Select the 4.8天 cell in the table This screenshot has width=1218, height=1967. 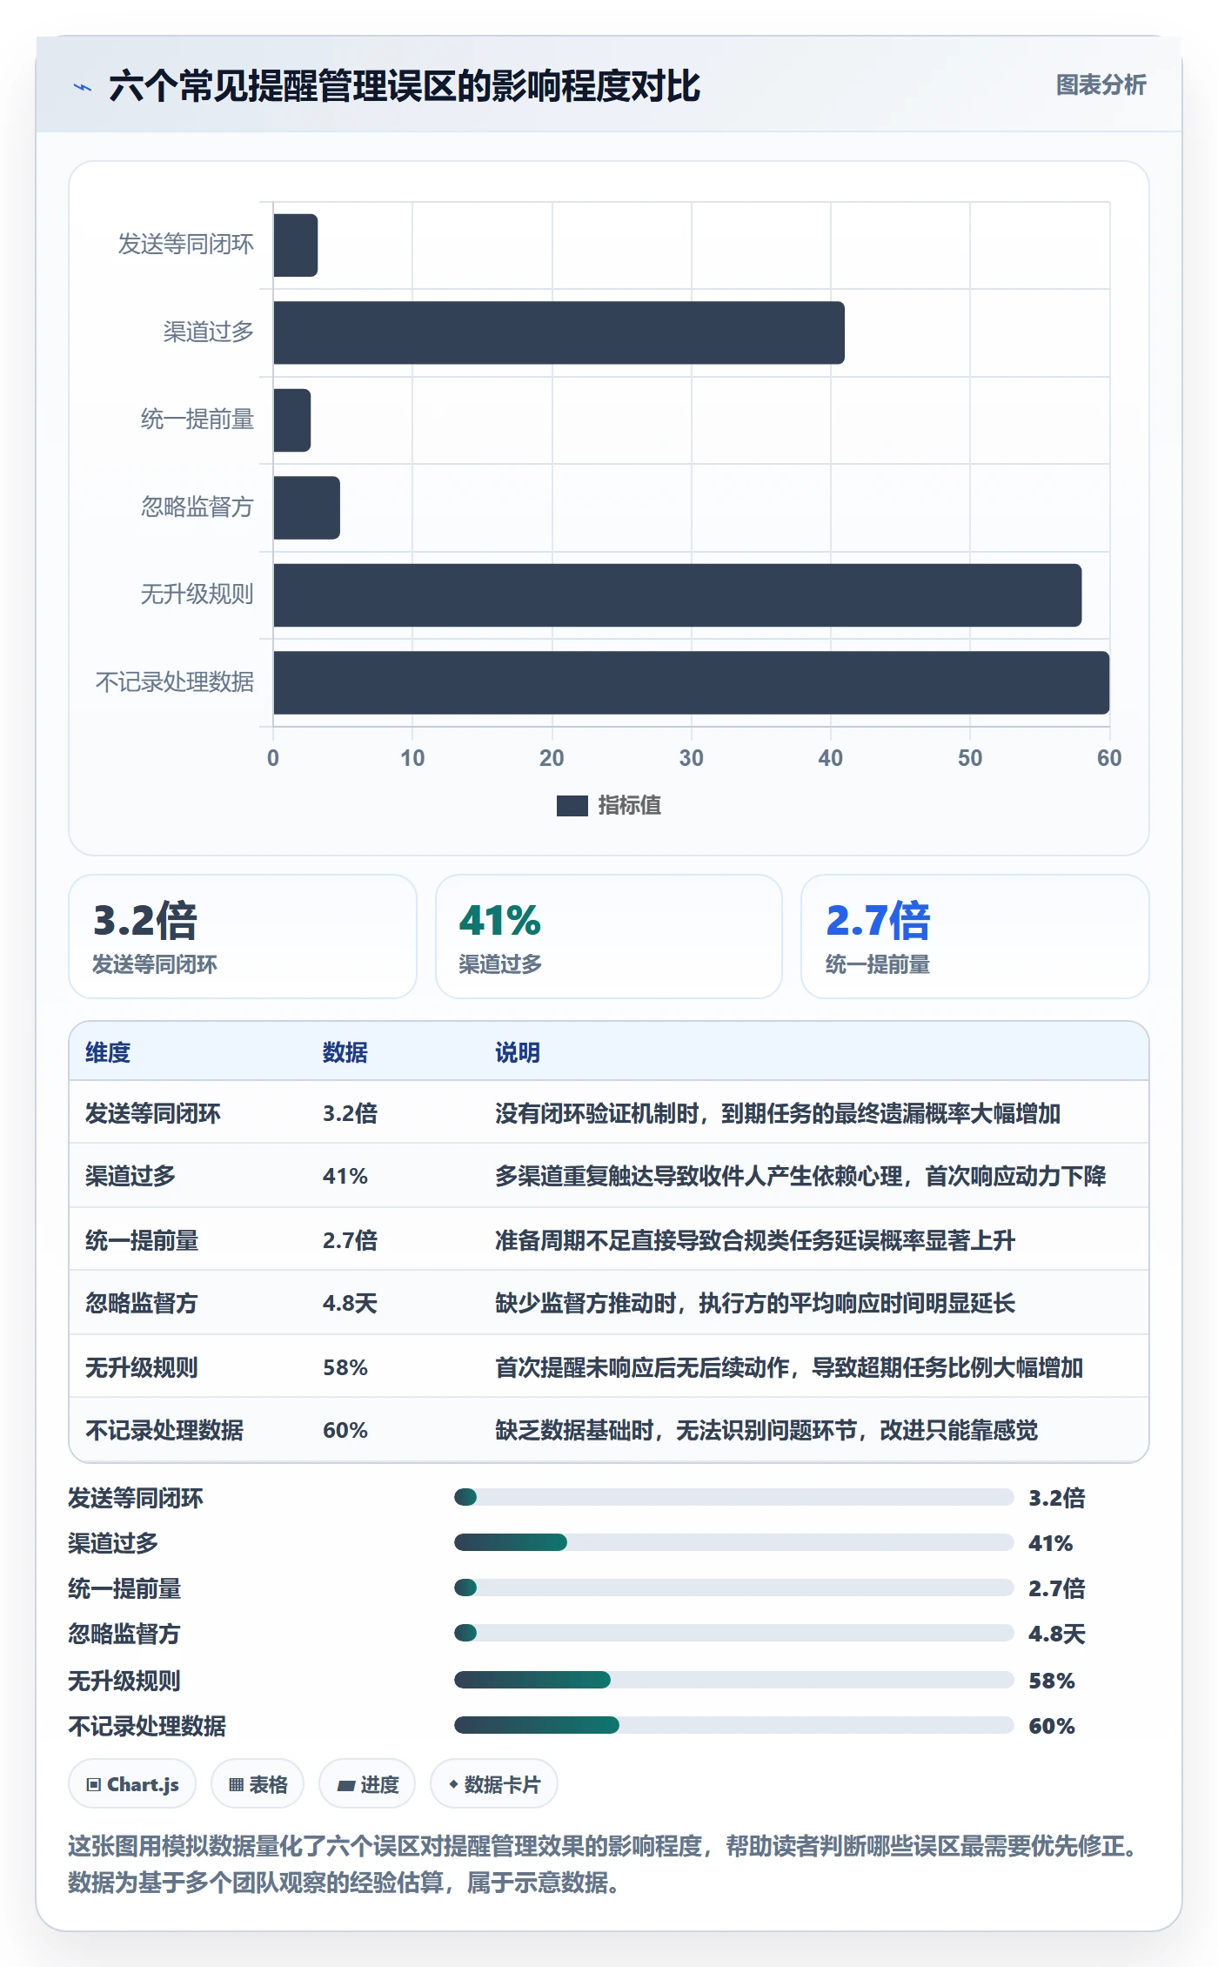pyautogui.click(x=350, y=1303)
